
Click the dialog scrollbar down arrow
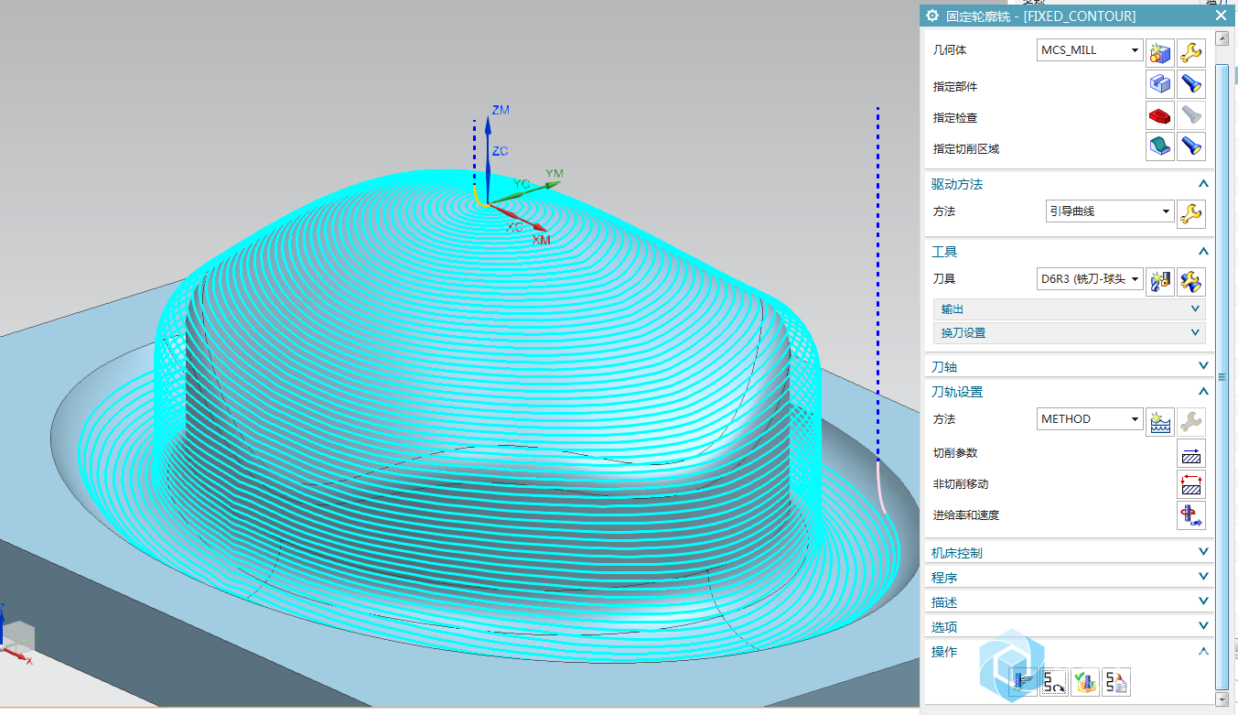[1221, 699]
